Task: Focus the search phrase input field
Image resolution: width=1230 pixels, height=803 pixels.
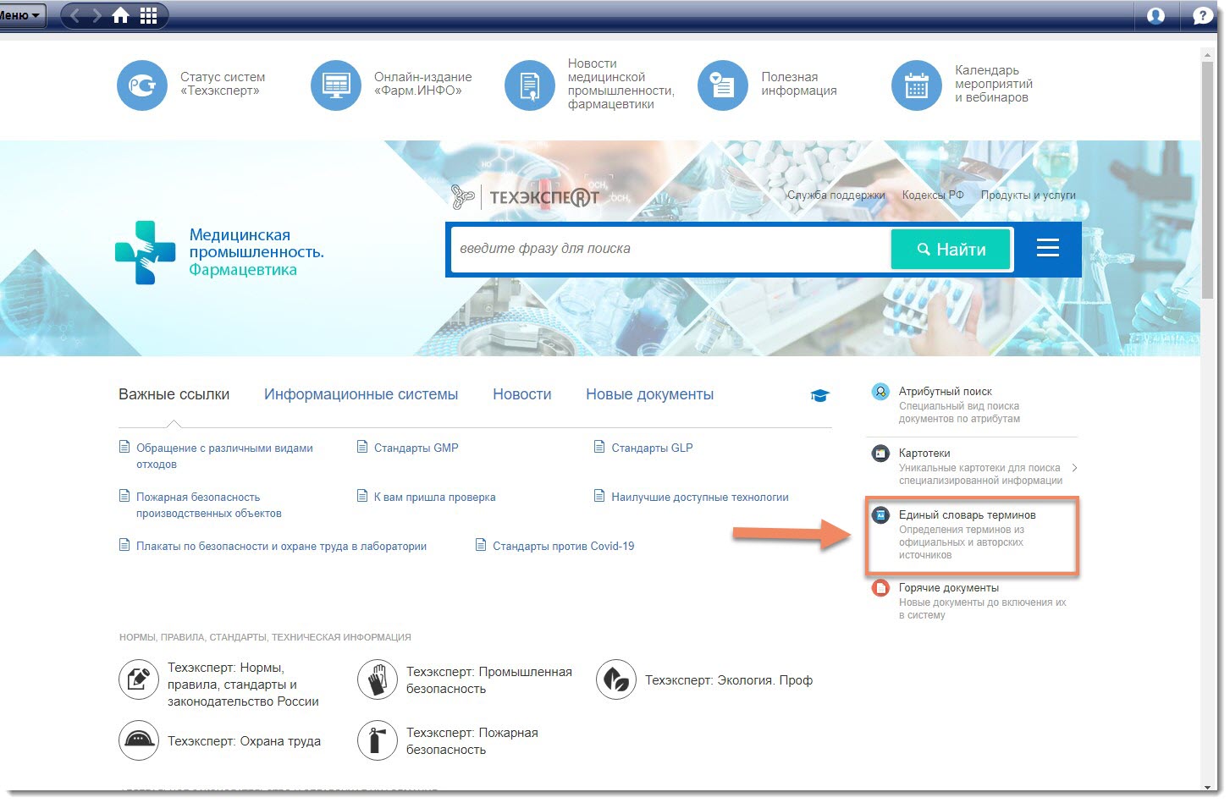Action: tap(670, 249)
